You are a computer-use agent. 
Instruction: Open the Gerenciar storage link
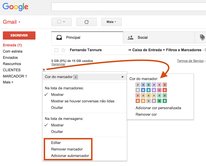58,64
